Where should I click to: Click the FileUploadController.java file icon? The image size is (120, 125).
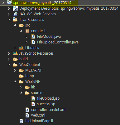33,42
